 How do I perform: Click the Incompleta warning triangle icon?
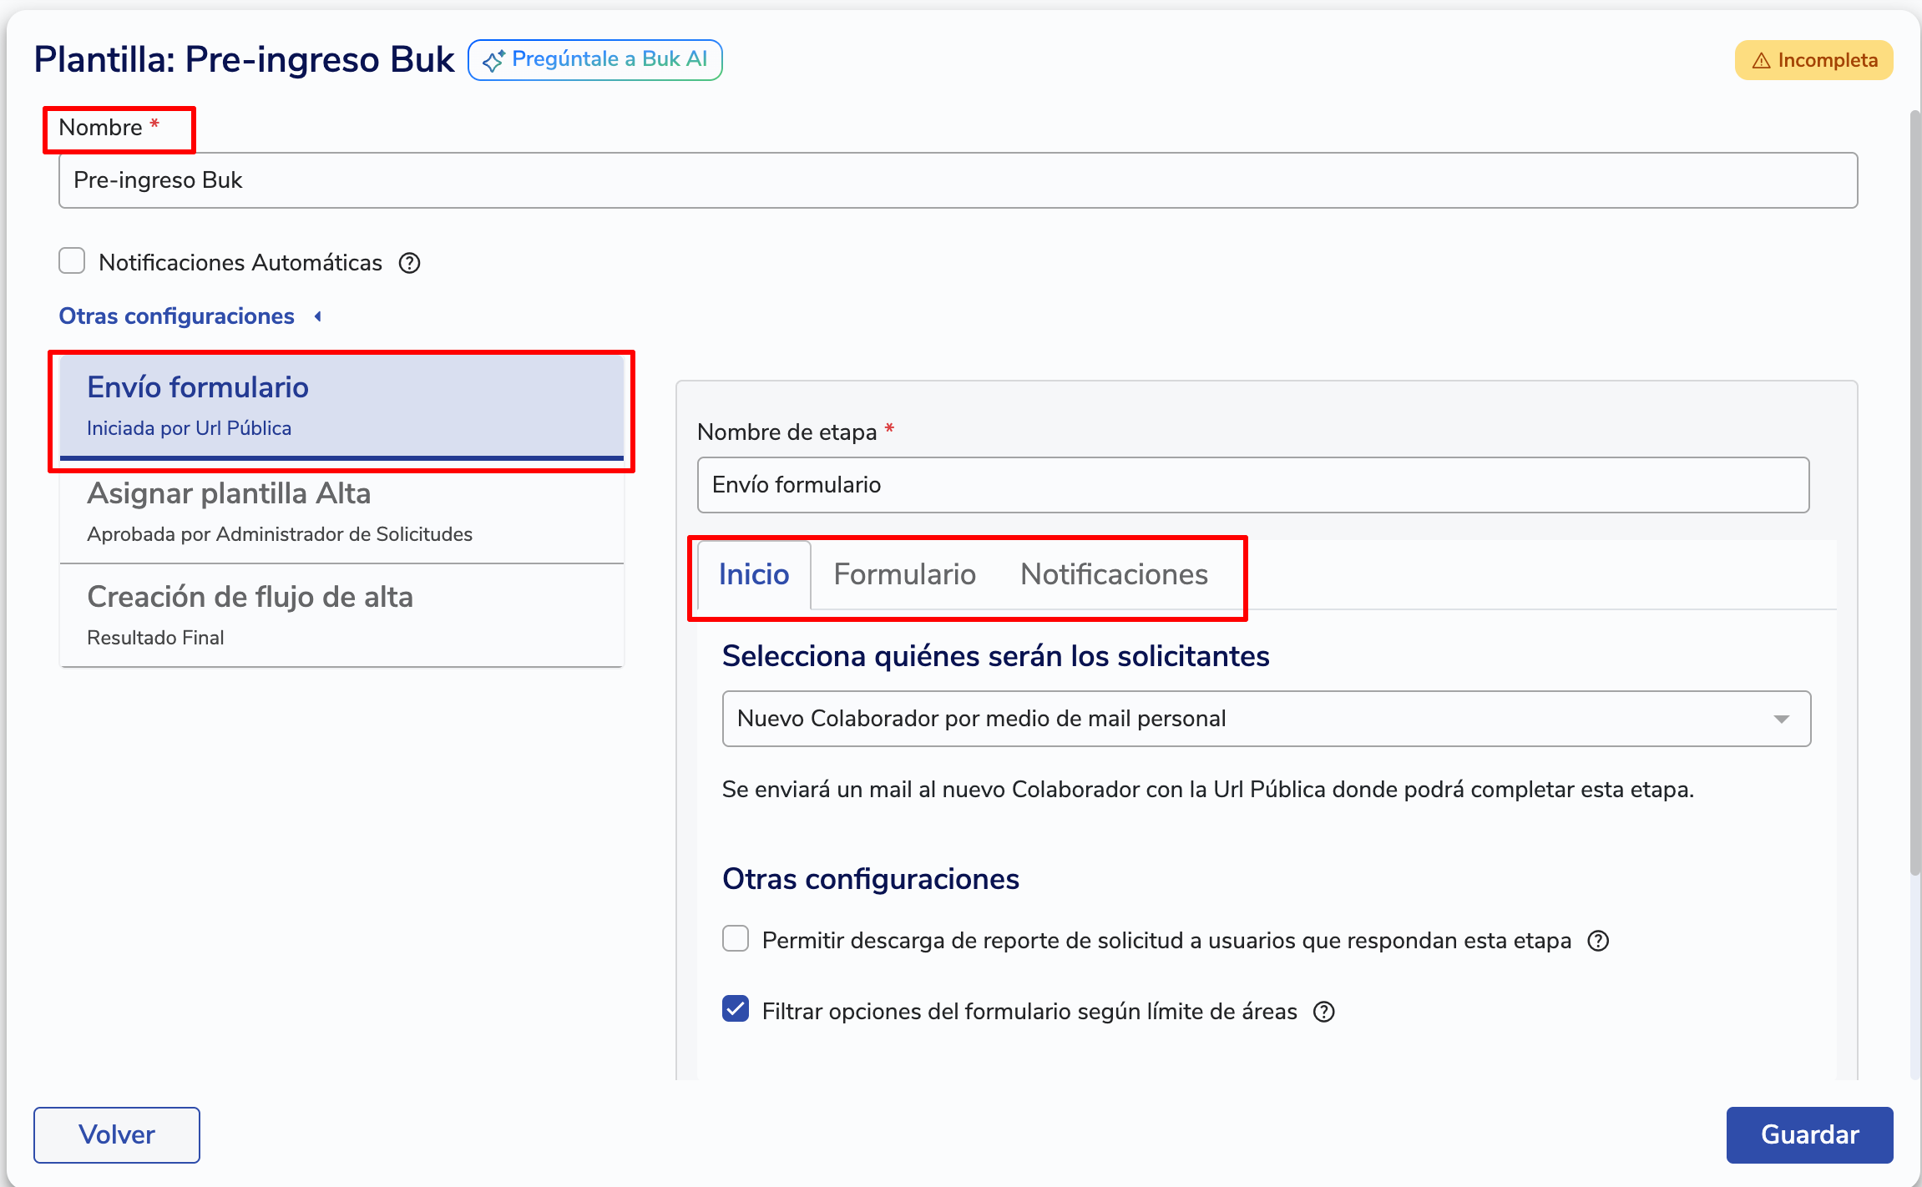click(x=1761, y=61)
